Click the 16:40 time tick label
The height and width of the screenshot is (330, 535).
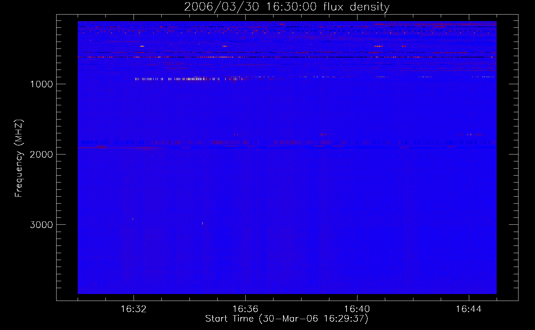coord(357,309)
